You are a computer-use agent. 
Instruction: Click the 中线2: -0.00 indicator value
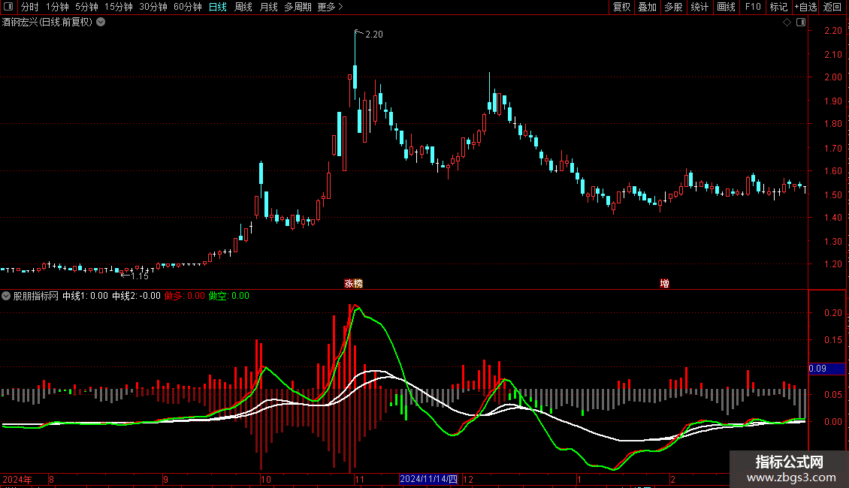click(136, 296)
